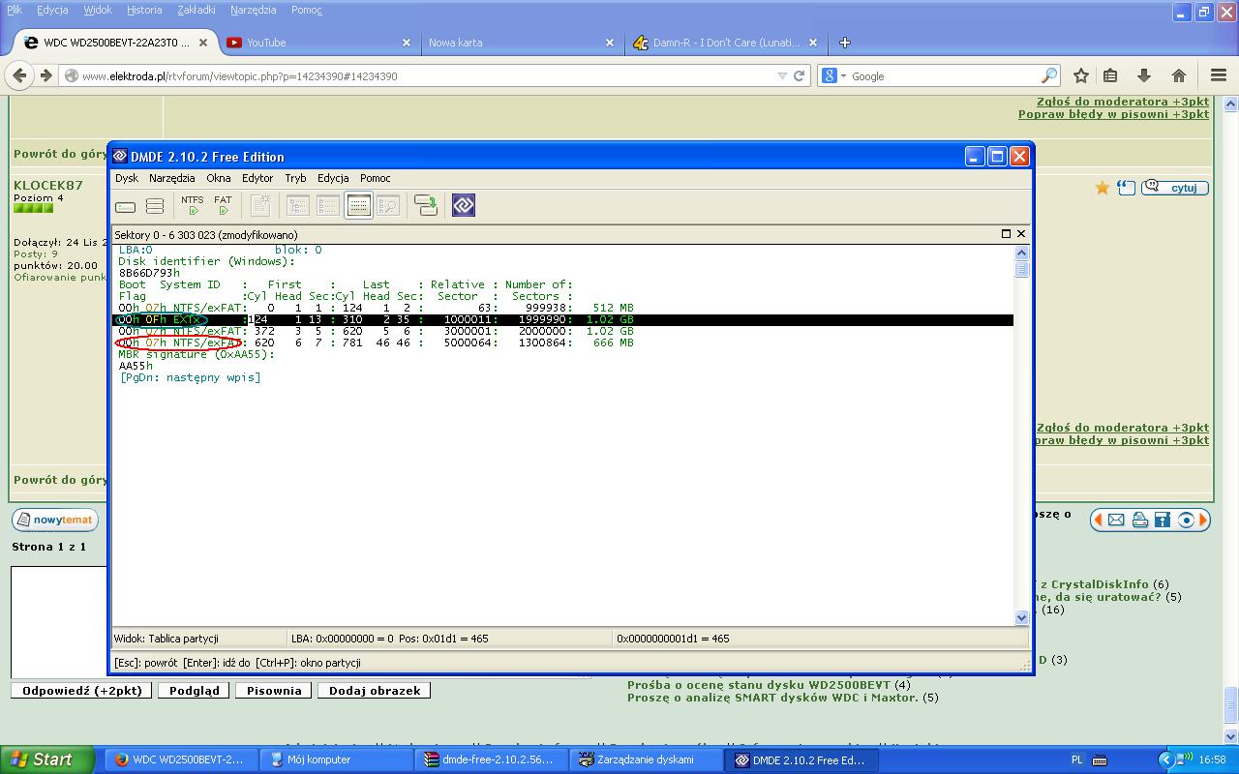This screenshot has width=1239, height=774.
Task: Show bookmarks list icon in Firefox toolbar
Action: tap(1111, 75)
